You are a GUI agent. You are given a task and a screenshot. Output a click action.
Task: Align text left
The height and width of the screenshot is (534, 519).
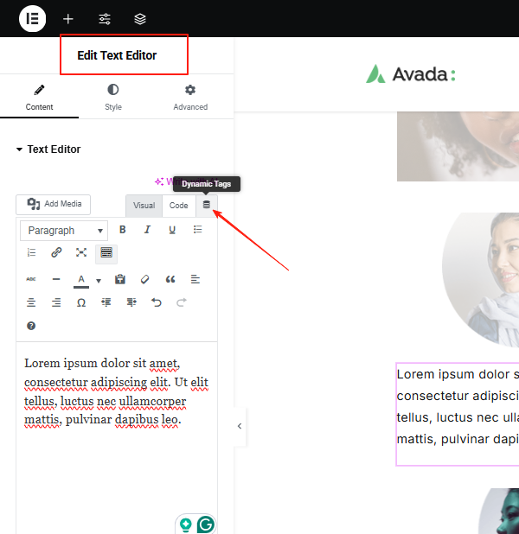(x=195, y=279)
